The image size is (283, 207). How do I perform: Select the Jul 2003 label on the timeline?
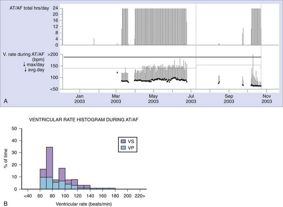coord(191,98)
